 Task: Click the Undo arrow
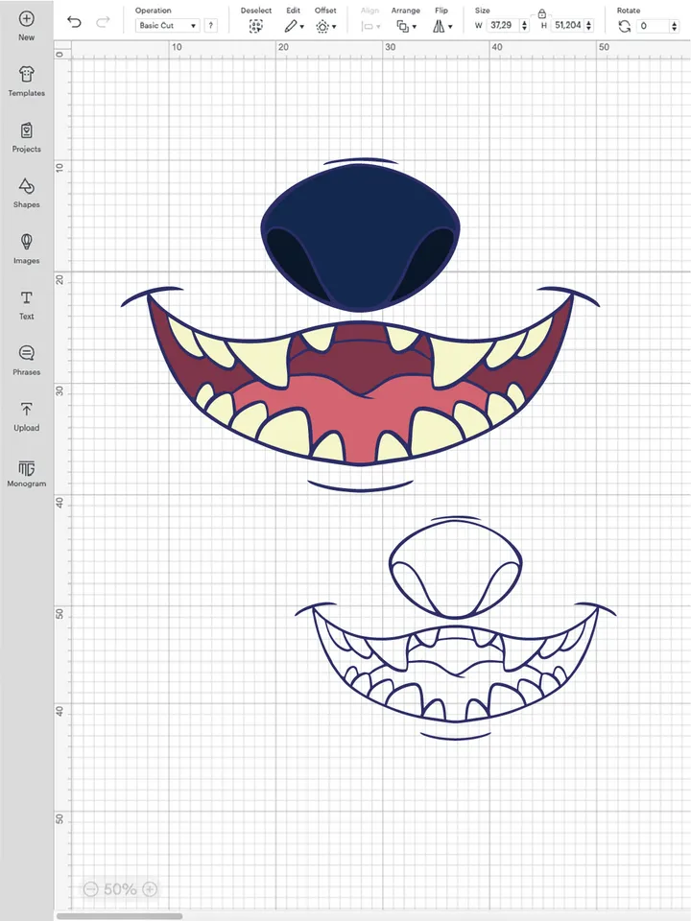75,22
